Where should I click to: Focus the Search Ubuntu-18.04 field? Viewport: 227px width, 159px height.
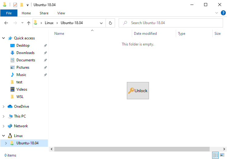171,23
